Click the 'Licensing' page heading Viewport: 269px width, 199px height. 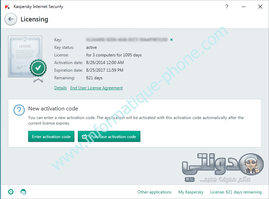[x=34, y=19]
